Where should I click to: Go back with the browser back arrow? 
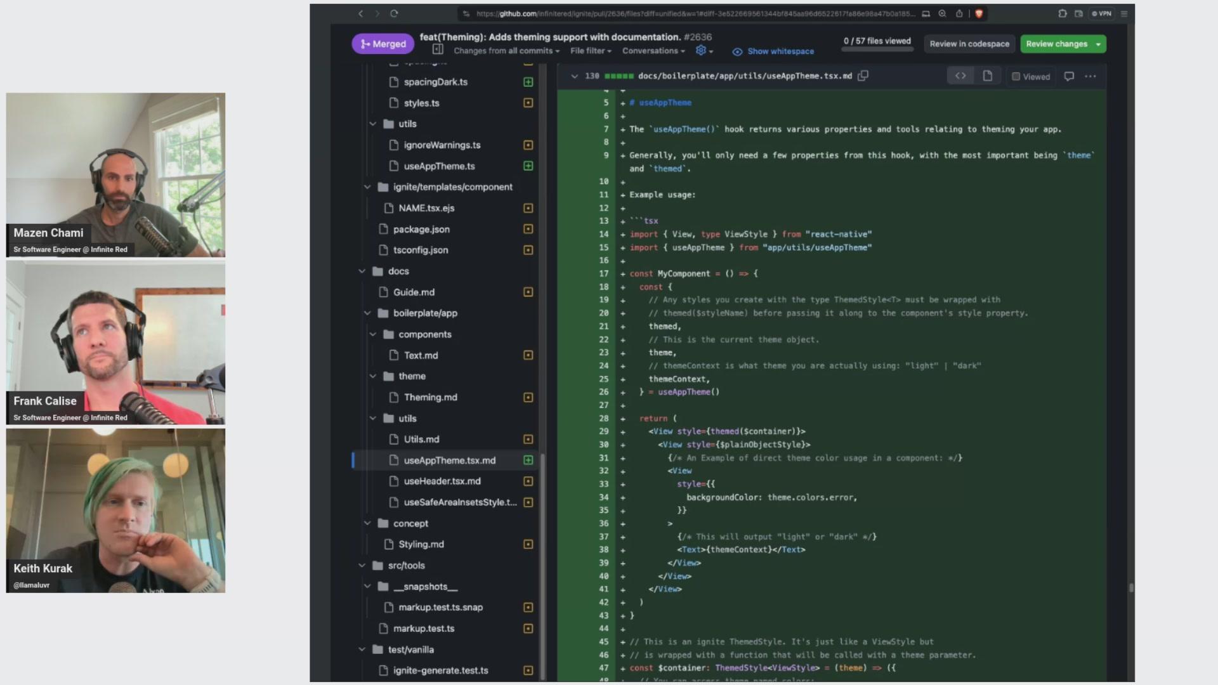point(360,13)
